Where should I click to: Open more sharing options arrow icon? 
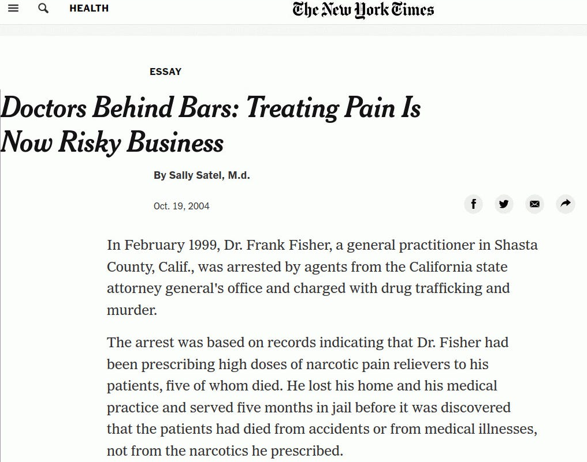565,204
